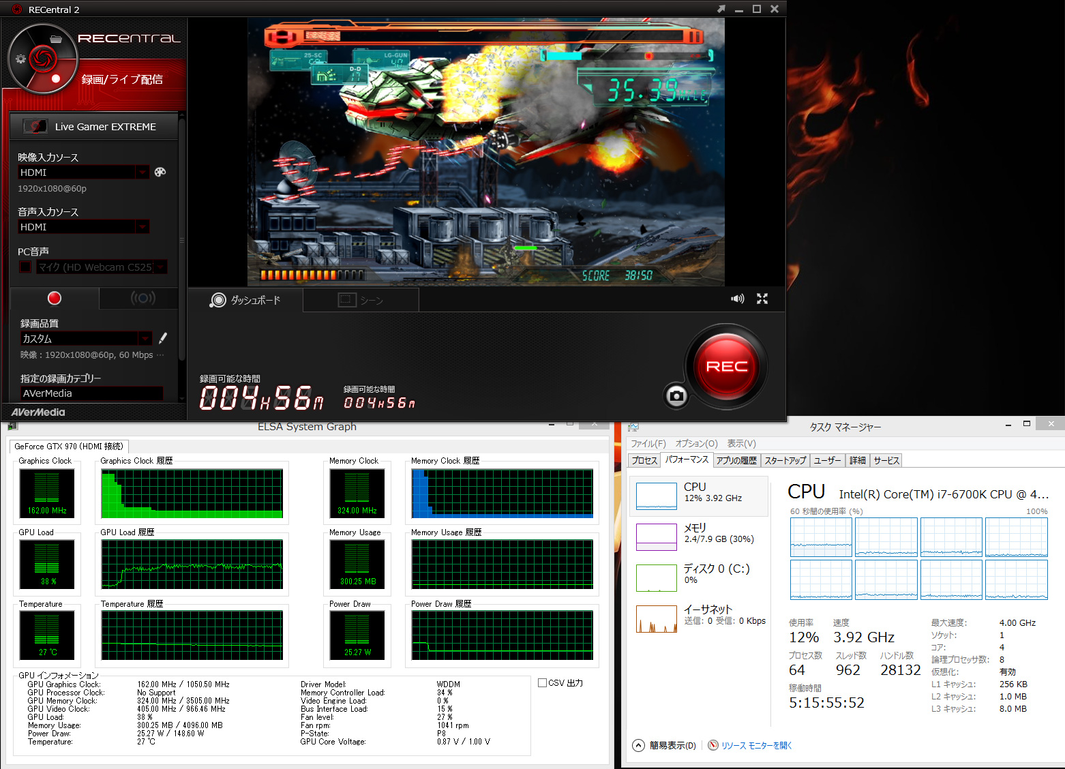
Task: Click the 指定の録画カテゴリー AVerMedia field
Action: [x=91, y=393]
